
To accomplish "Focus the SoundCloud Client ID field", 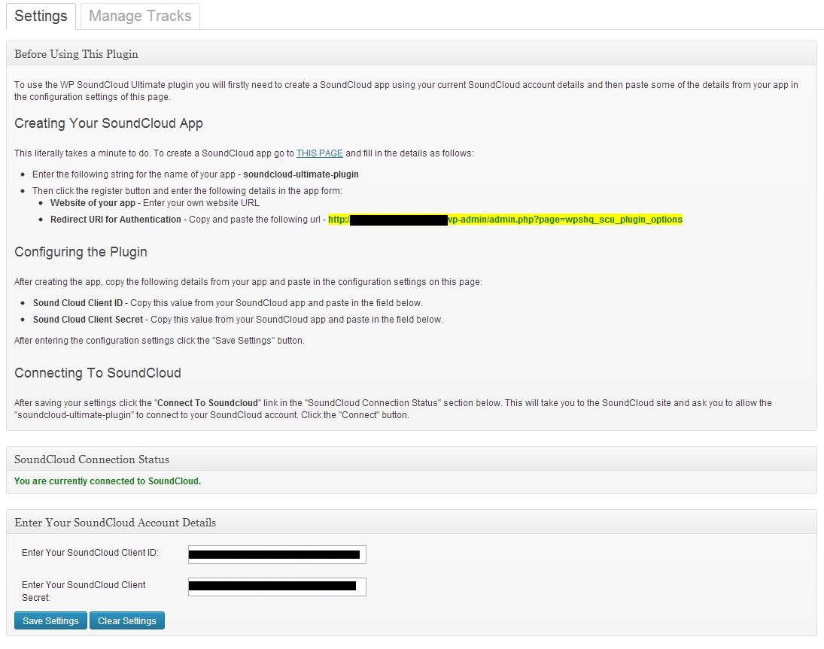I will coord(277,554).
